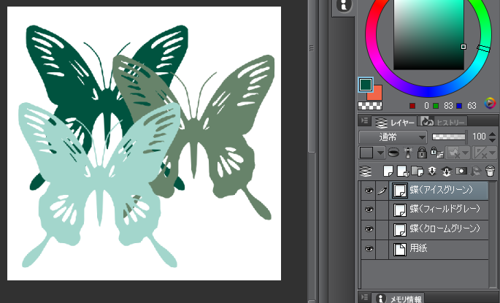This screenshot has height=303, width=500.
Task: Create a new vector layer
Action: [403, 172]
